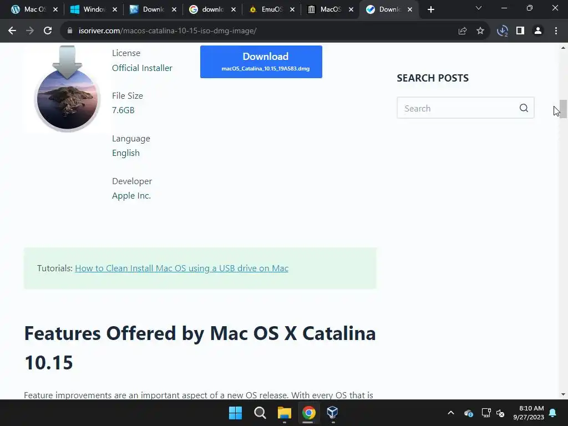Screen dimensions: 568x426
Task: Click the muted volume tray icon
Action: coord(500,413)
